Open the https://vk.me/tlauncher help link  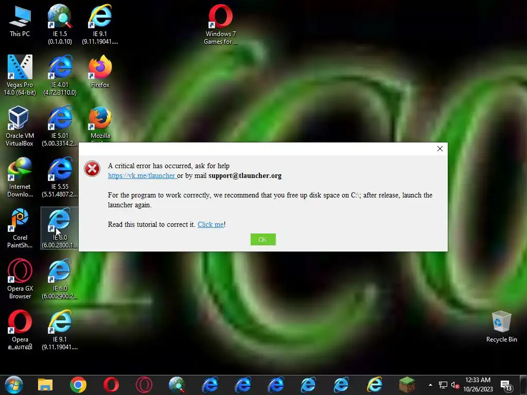(x=142, y=176)
